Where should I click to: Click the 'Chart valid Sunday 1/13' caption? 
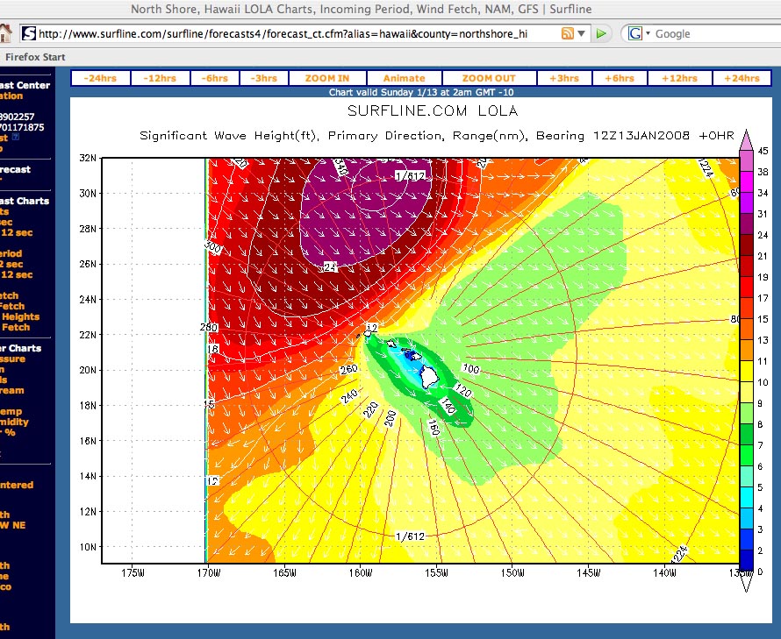click(x=421, y=92)
